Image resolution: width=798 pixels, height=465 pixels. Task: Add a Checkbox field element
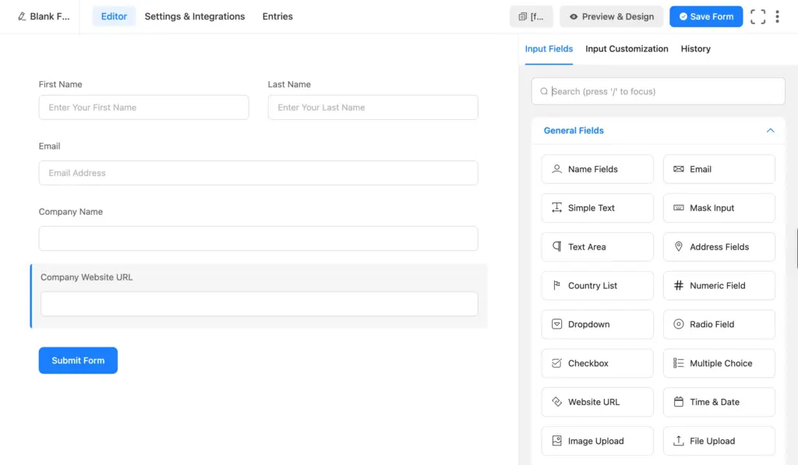pos(598,363)
